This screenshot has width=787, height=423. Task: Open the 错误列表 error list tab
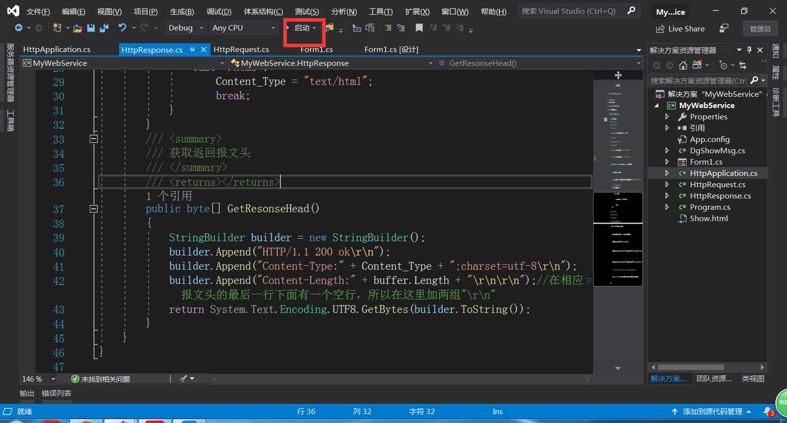(57, 394)
